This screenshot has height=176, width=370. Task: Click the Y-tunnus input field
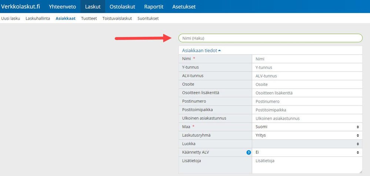[x=307, y=67]
